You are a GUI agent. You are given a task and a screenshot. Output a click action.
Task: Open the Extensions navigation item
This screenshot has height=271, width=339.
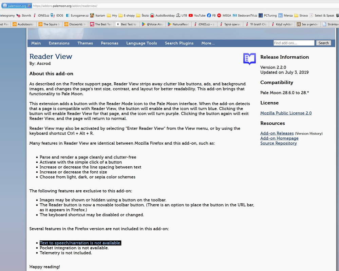(x=59, y=43)
